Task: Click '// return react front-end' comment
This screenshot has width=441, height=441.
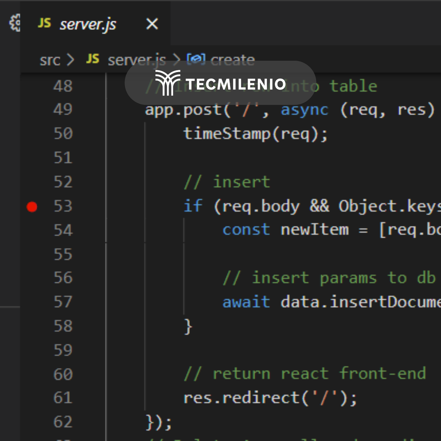Action: pyautogui.click(x=305, y=374)
